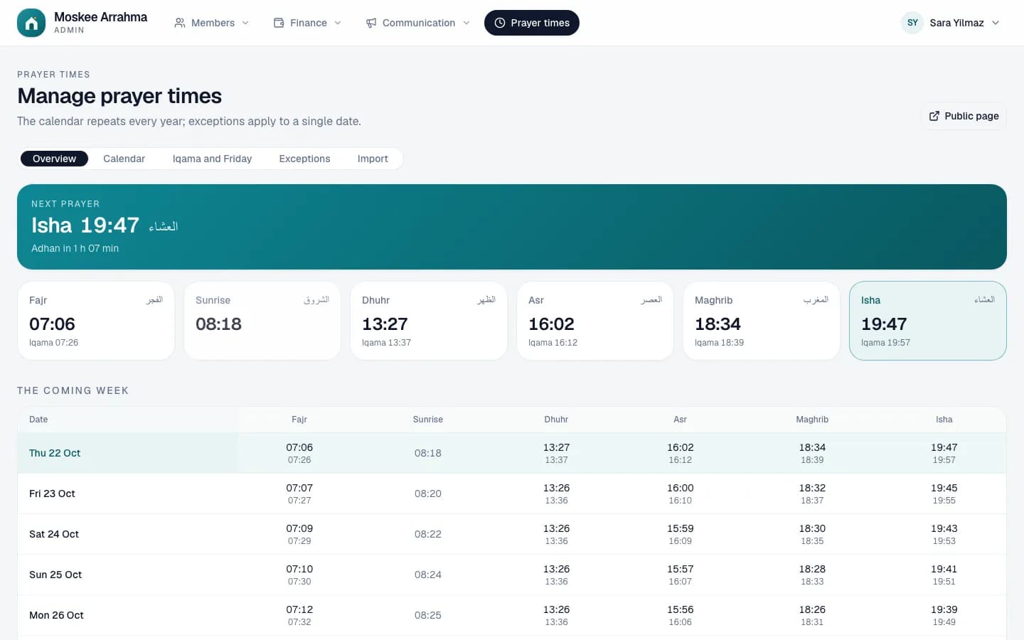1024x640 pixels.
Task: Click the Mon 26 Oct row date
Action: 56,615
